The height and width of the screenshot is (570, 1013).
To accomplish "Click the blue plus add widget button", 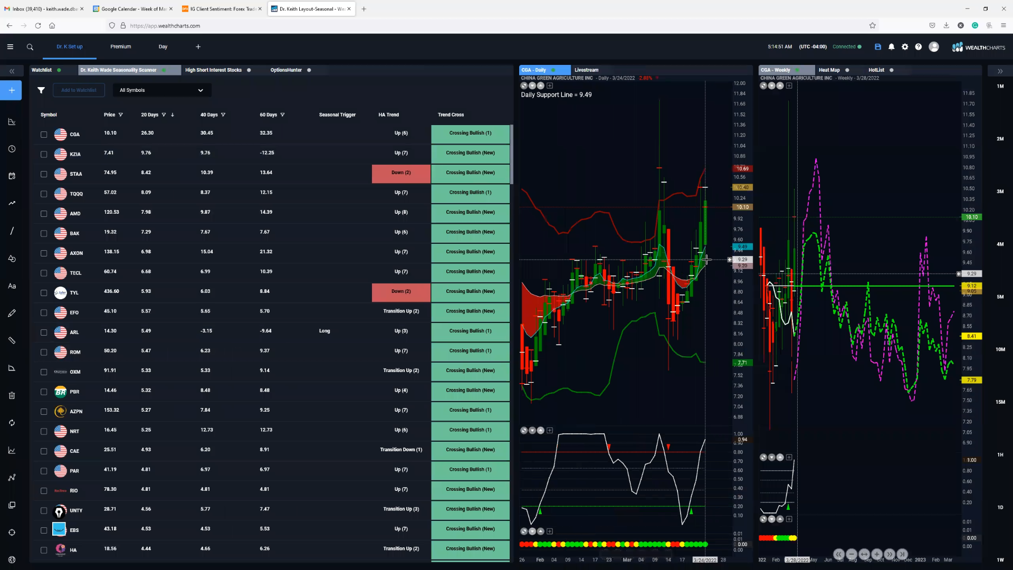I will pyautogui.click(x=12, y=90).
